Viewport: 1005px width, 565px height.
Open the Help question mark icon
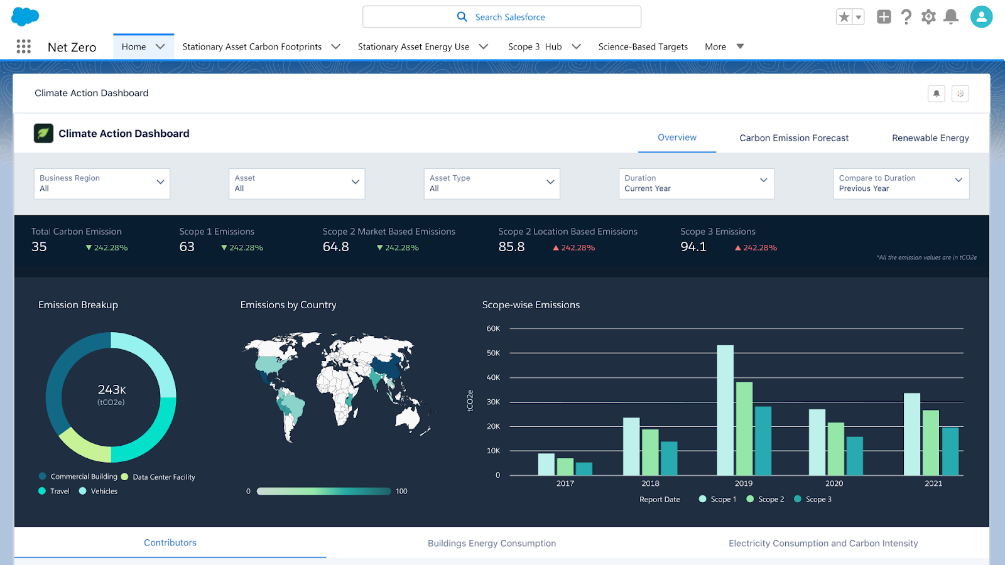906,17
